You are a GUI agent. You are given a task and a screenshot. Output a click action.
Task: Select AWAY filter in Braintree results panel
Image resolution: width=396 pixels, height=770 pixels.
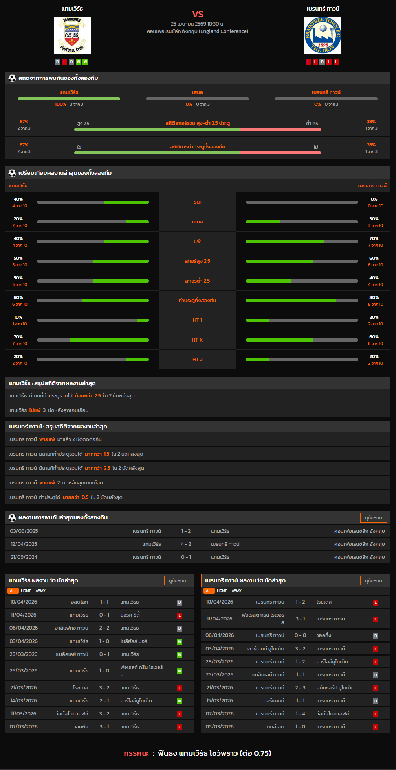coord(236,591)
